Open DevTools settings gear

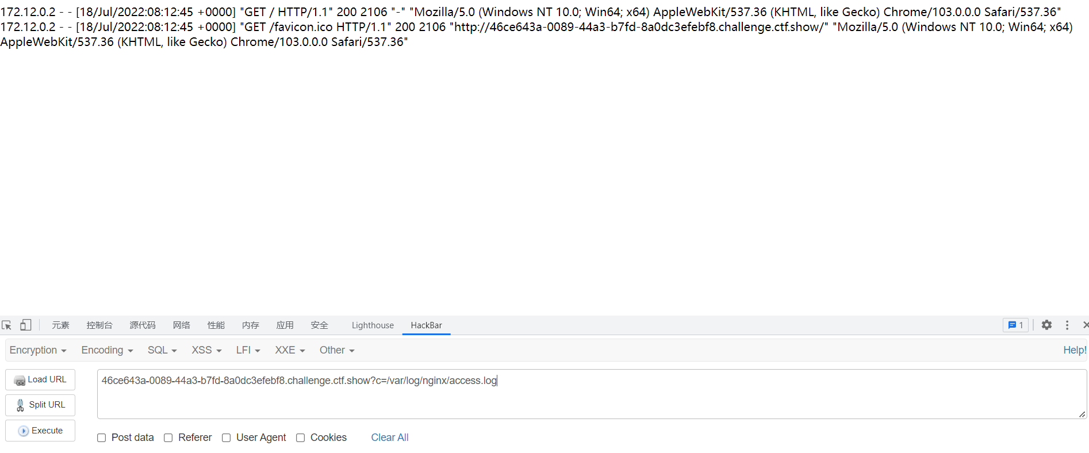click(1046, 325)
